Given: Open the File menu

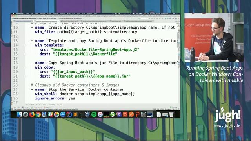Looking at the screenshot, I should tap(27, 14).
